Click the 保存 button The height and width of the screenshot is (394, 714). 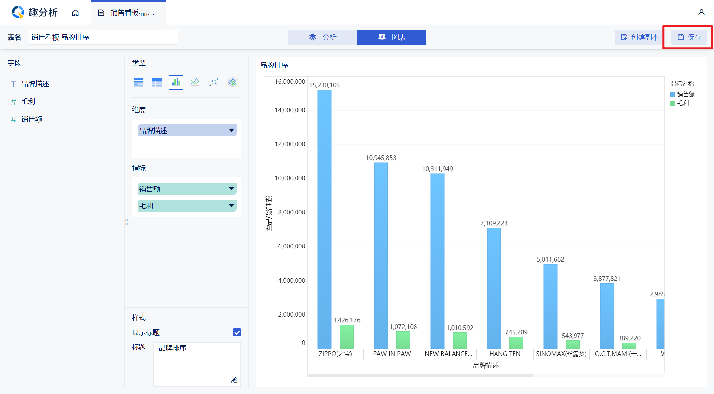coord(689,37)
